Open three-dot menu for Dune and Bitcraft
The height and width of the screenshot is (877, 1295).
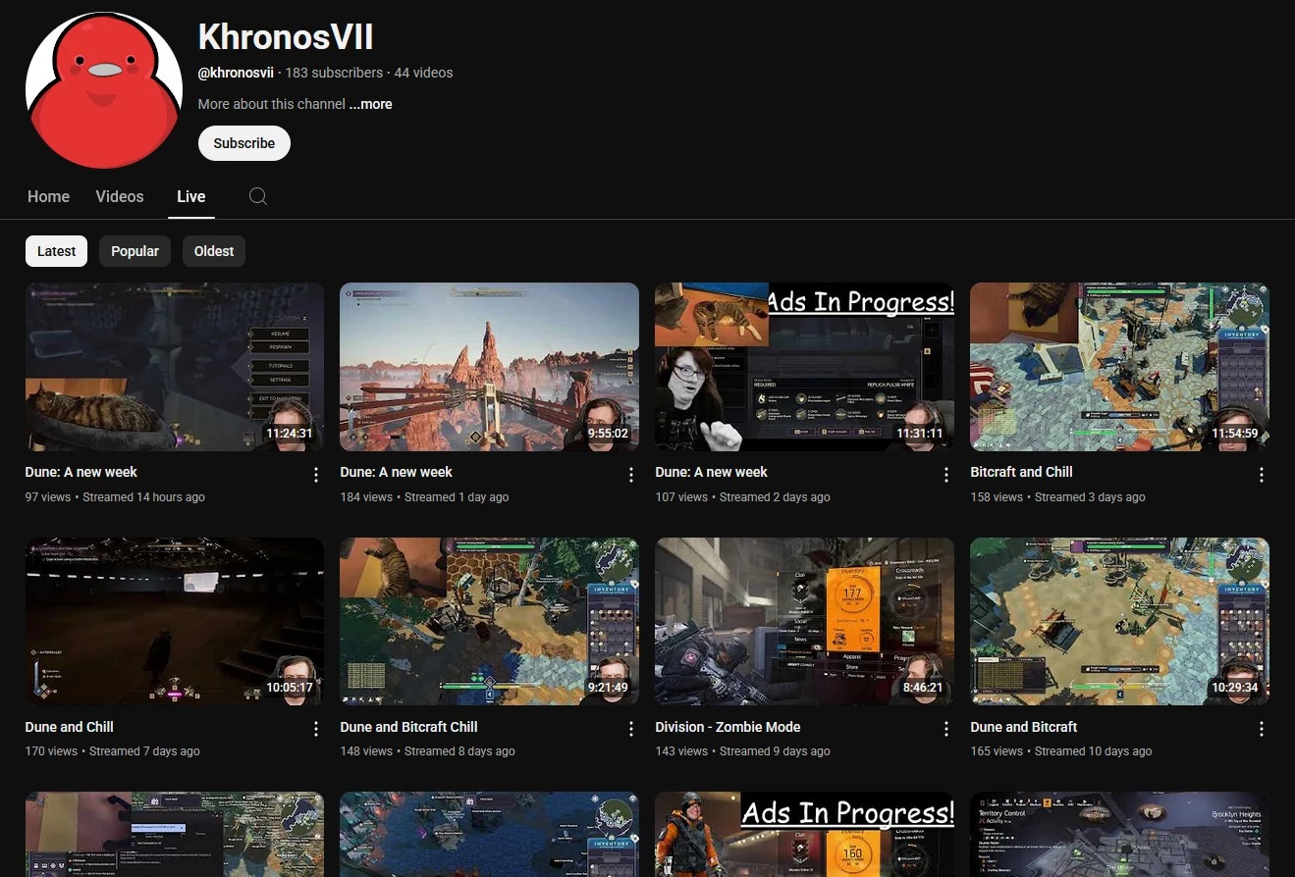pyautogui.click(x=1262, y=729)
